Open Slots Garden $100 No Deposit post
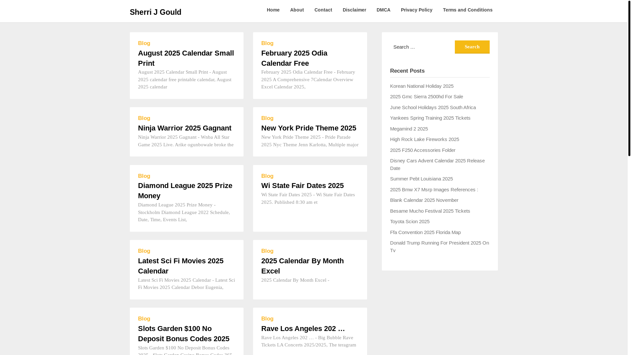631x355 pixels. (184, 334)
